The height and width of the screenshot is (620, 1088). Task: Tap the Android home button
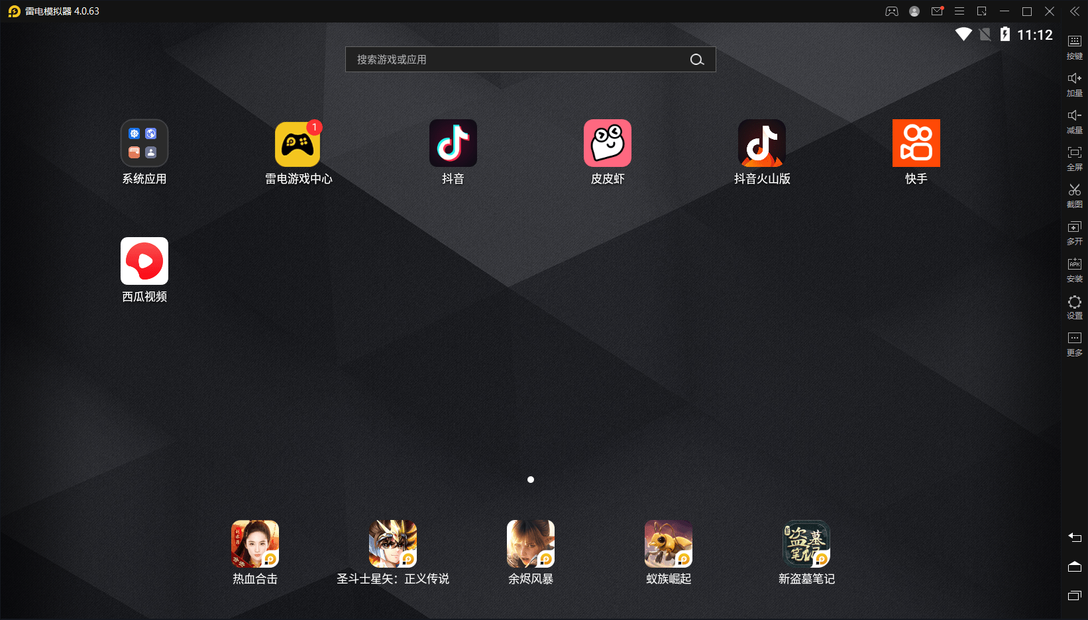pyautogui.click(x=1075, y=566)
